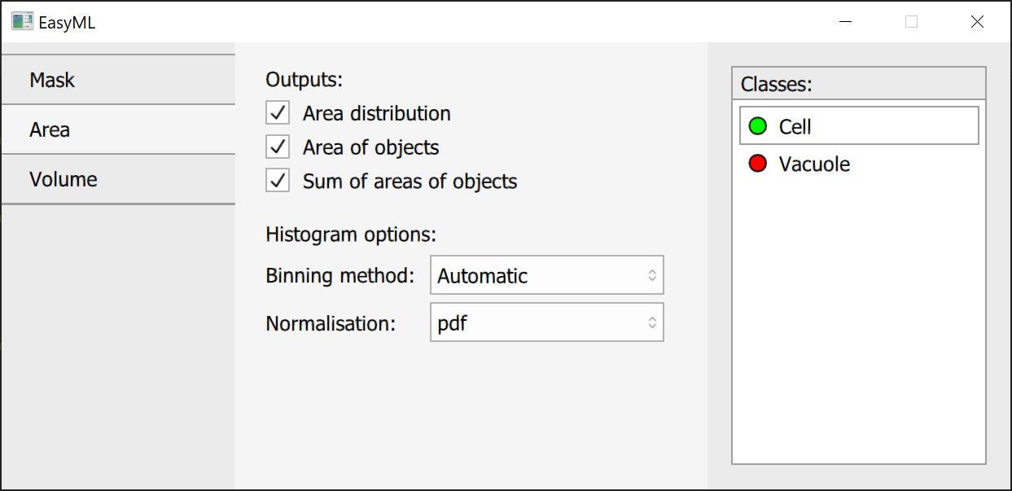The image size is (1012, 491).
Task: Click the EasyML app icon in title bar
Action: 22,22
